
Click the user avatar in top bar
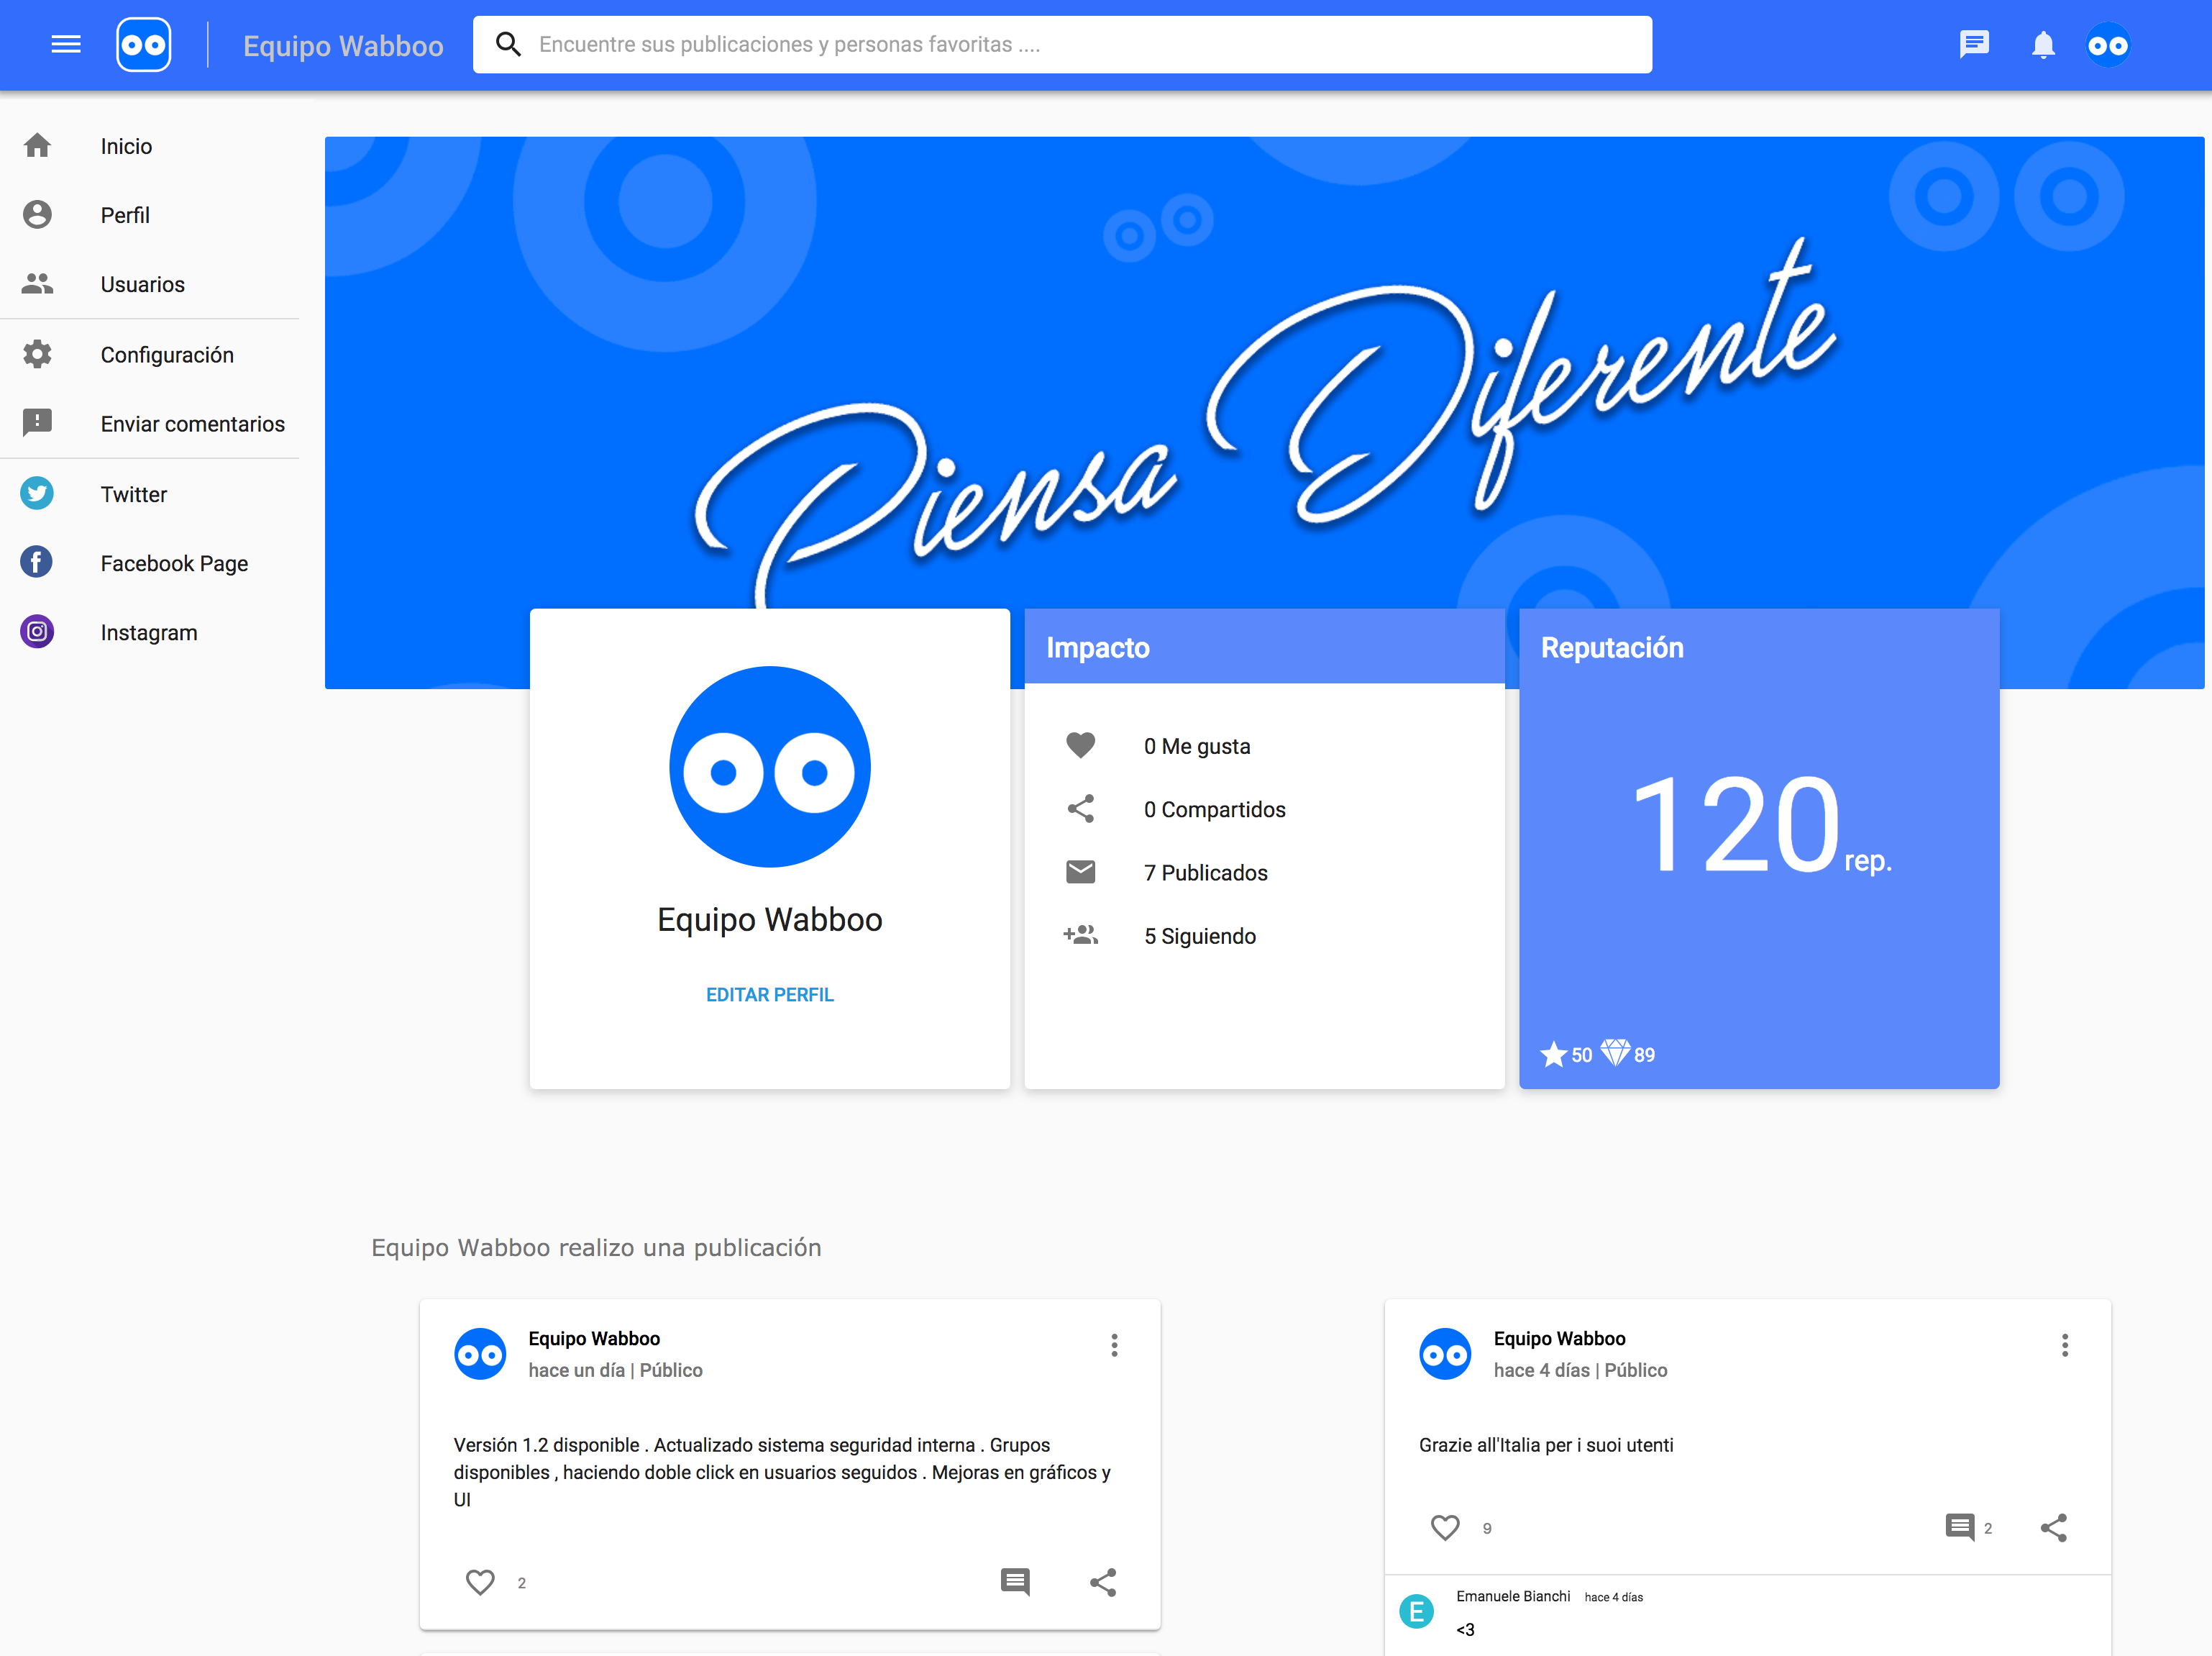2108,45
